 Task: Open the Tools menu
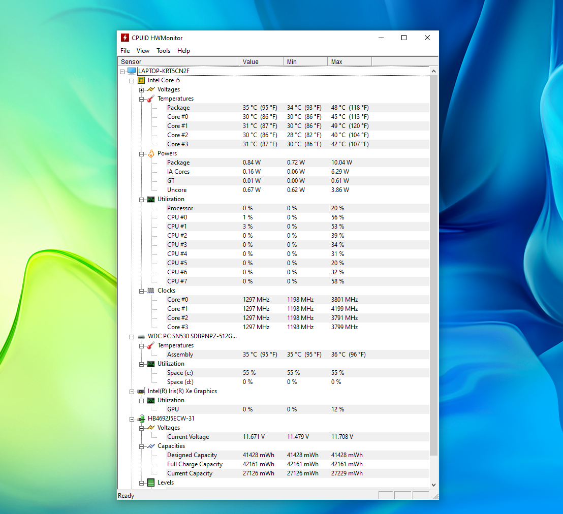(x=164, y=51)
